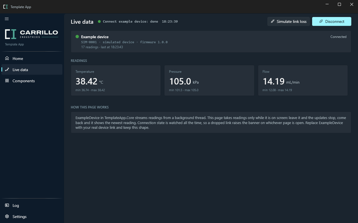Click the Log panel icon
The width and height of the screenshot is (358, 223).
(7, 205)
